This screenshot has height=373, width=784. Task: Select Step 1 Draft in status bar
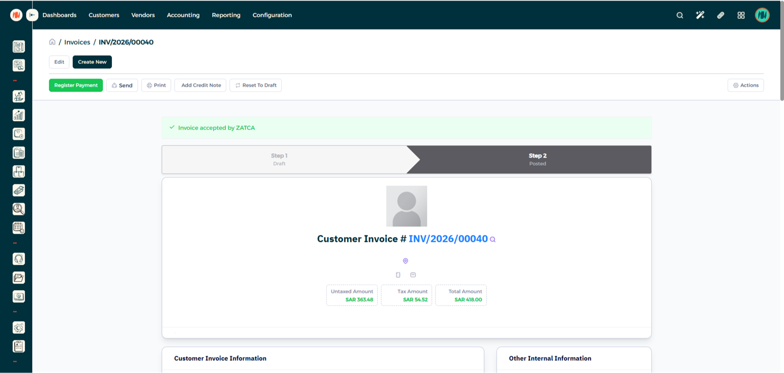coord(279,159)
